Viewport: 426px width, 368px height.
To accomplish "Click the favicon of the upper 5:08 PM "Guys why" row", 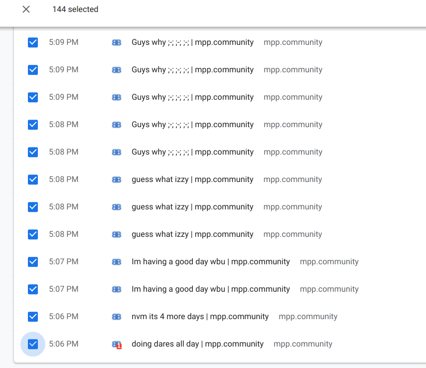I will [x=117, y=125].
